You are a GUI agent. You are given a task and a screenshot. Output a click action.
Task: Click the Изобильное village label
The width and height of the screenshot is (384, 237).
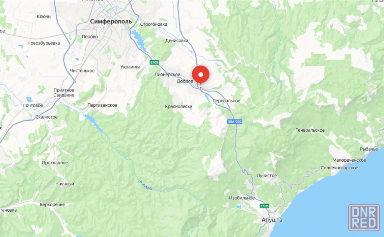(242, 198)
